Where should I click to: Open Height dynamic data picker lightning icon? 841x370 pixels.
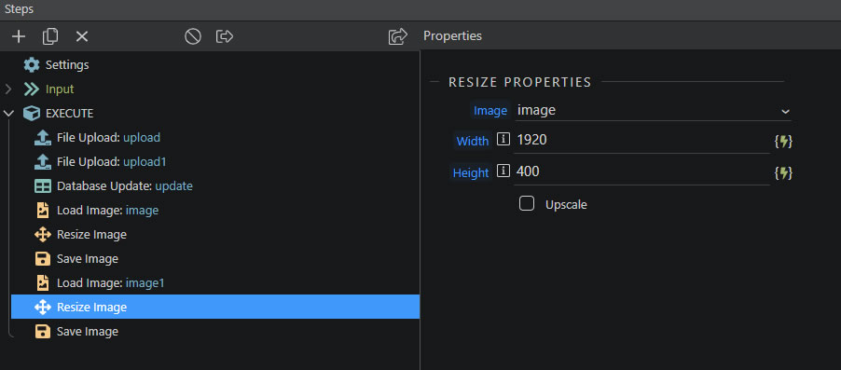tap(783, 173)
